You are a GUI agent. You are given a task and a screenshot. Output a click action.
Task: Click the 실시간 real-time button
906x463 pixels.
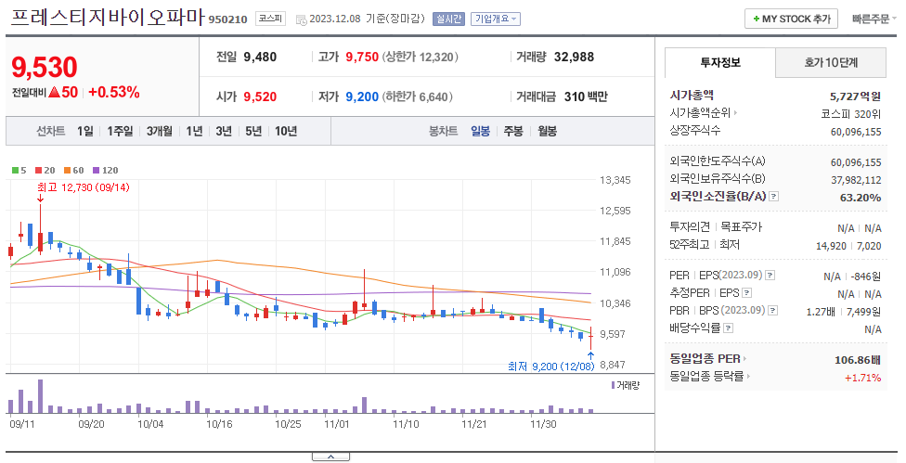pos(448,19)
